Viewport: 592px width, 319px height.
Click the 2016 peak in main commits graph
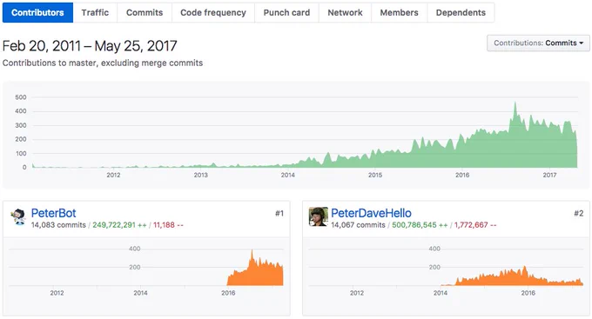515,103
